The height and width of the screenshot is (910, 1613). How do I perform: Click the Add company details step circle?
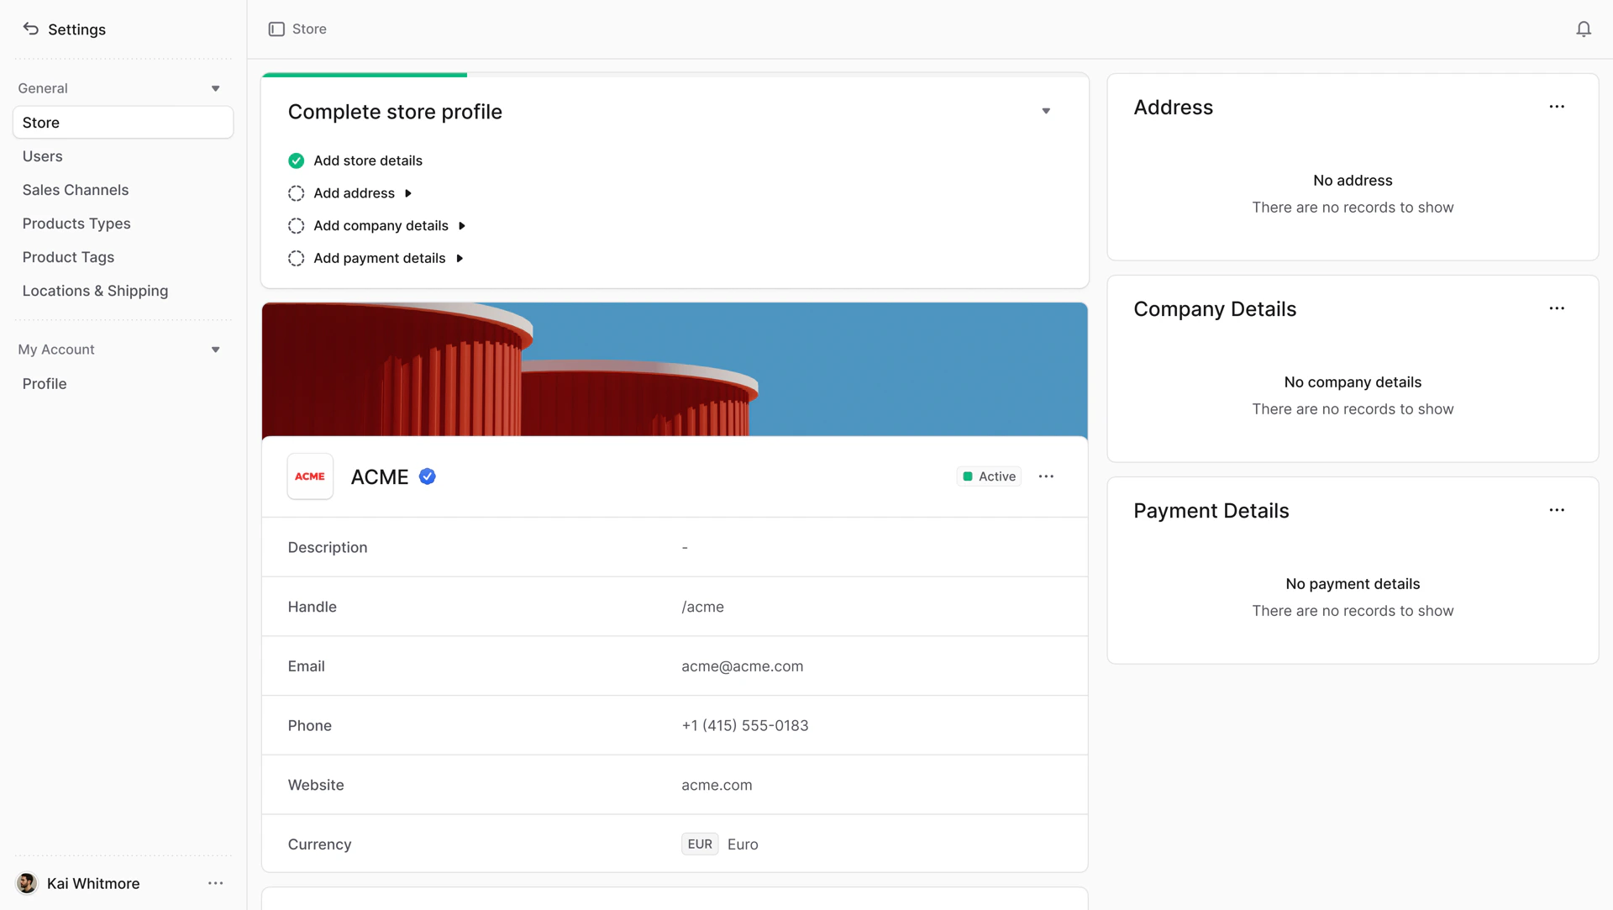[296, 226]
